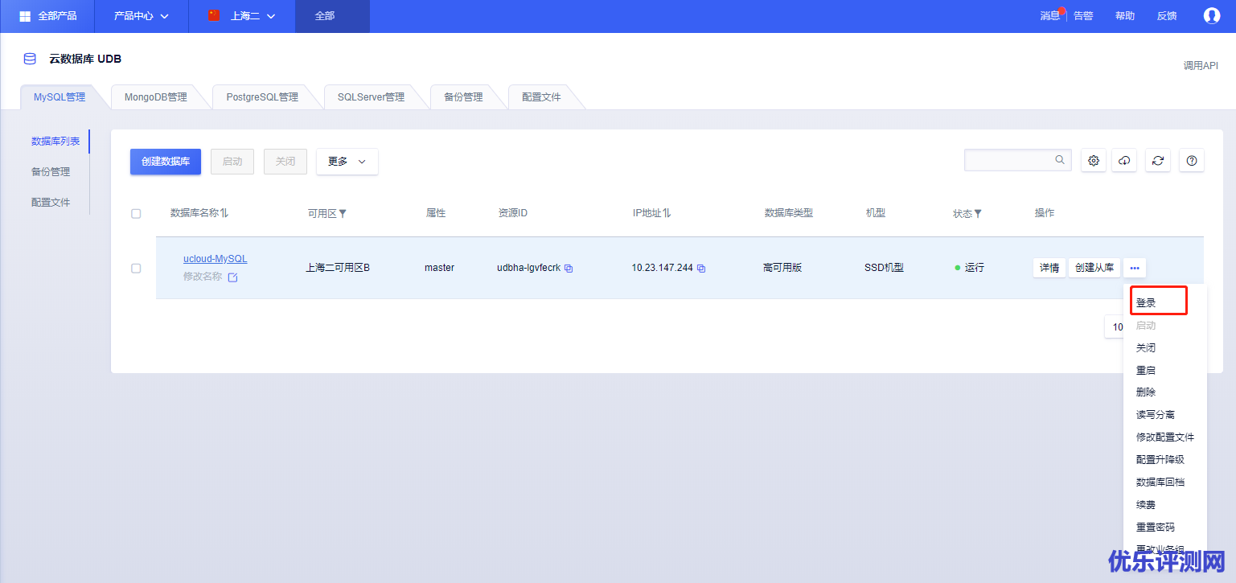This screenshot has width=1236, height=583.
Task: Click the refresh list icon
Action: click(1158, 161)
